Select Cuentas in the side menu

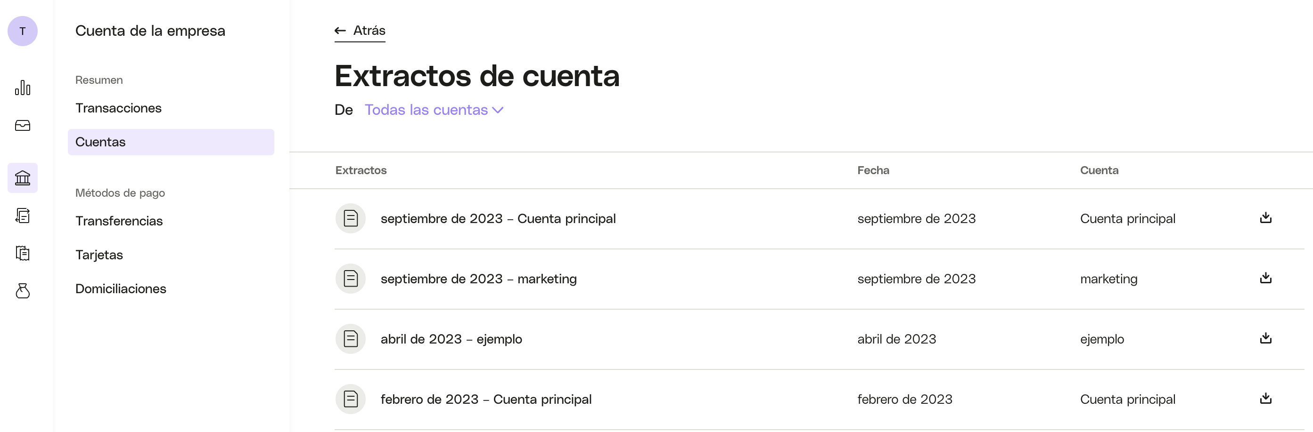point(171,142)
